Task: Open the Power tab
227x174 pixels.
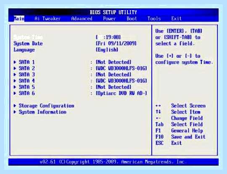Action: pos(109,18)
